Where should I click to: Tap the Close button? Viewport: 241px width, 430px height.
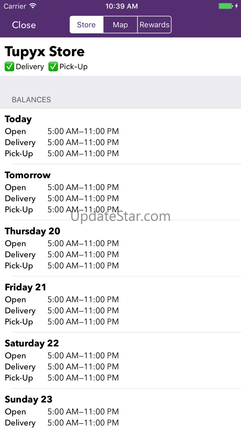[24, 25]
